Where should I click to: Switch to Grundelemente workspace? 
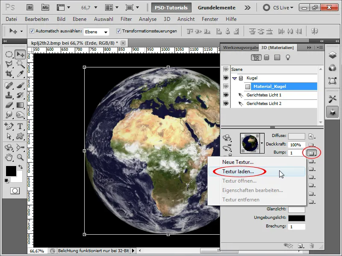(216, 8)
